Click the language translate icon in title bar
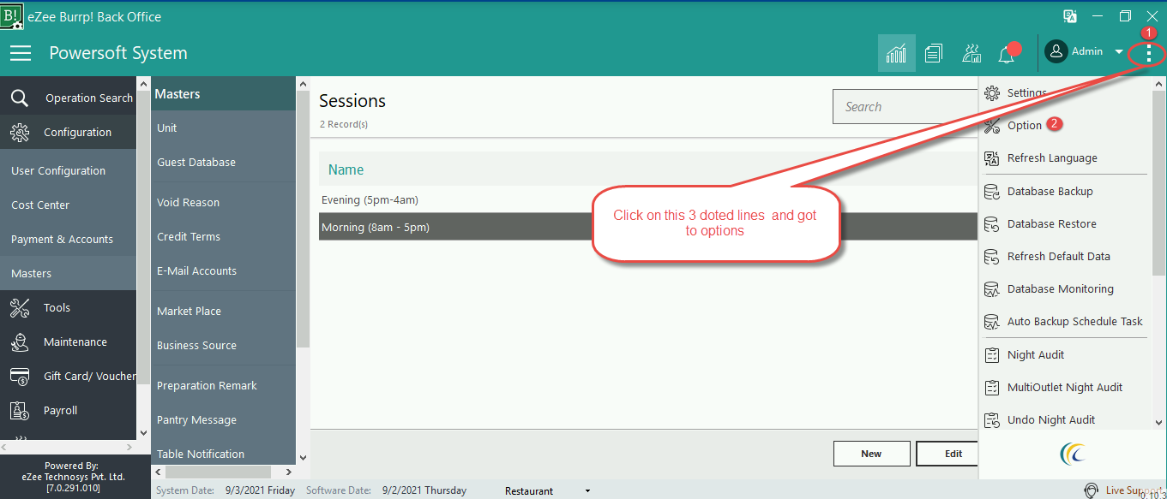The image size is (1167, 499). pos(1070,16)
